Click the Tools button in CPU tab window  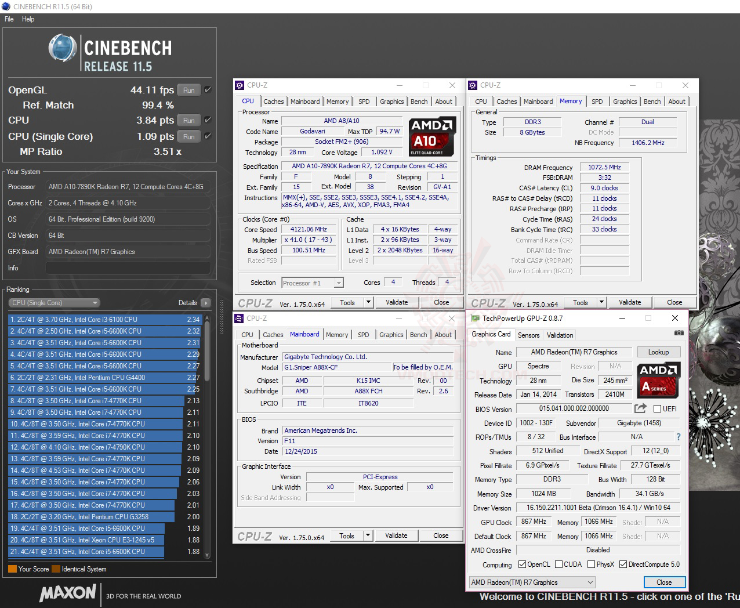coord(347,302)
